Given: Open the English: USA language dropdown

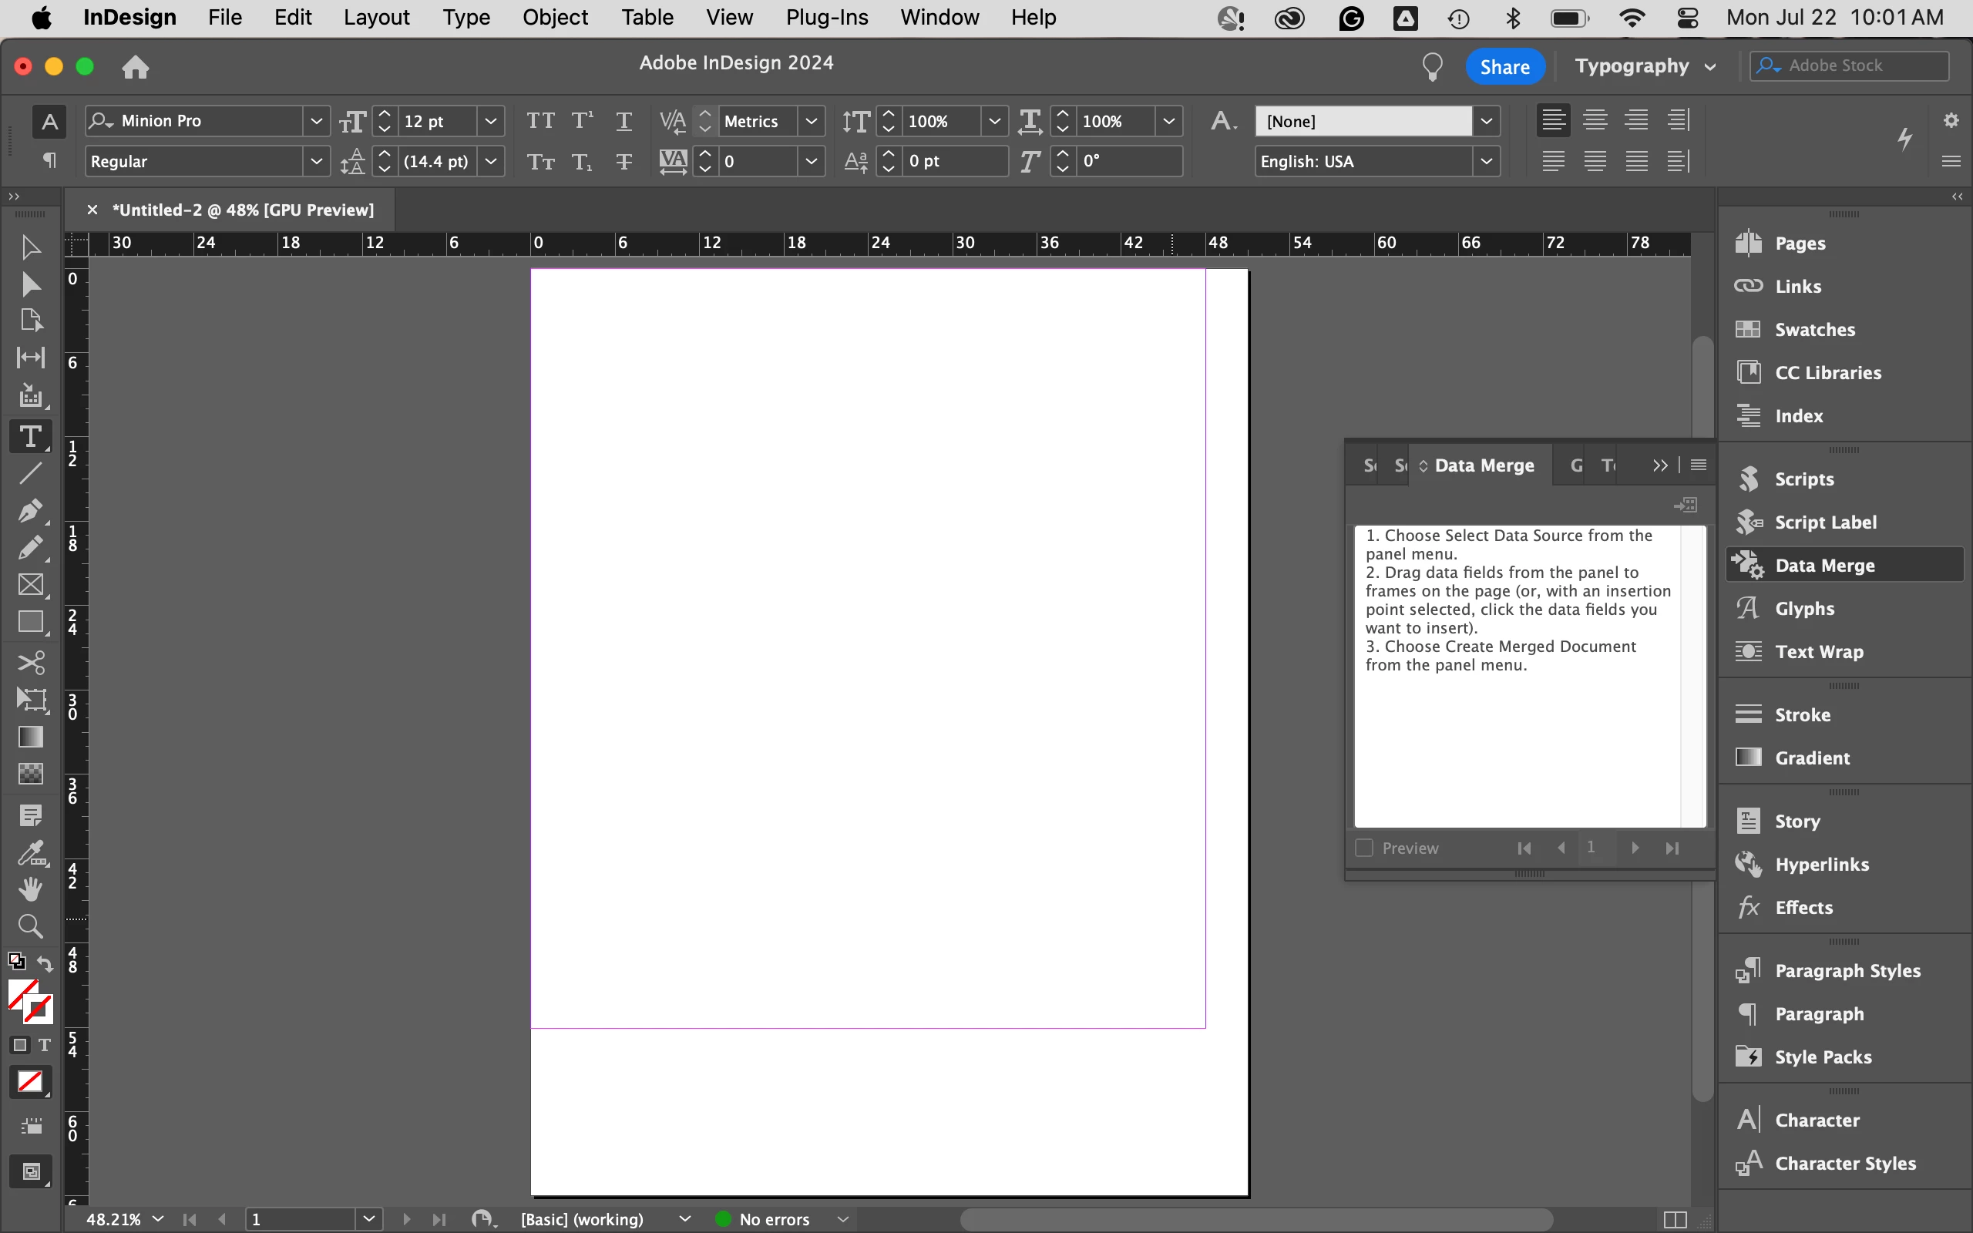Looking at the screenshot, I should [1486, 160].
